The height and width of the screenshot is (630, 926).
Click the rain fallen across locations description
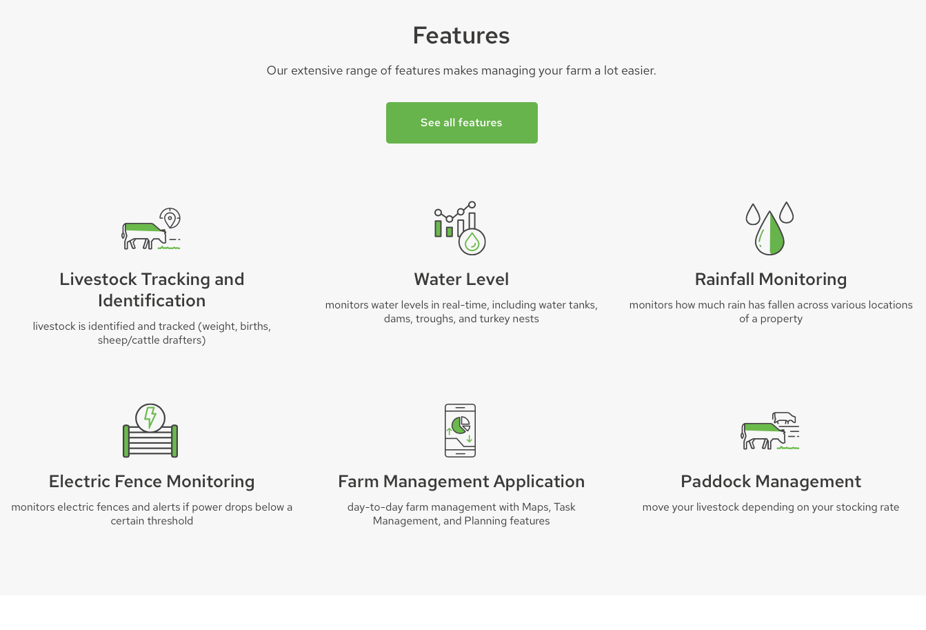point(771,312)
